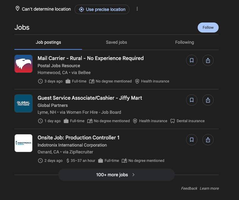The image size is (239, 200).
Task: Click Homewood, CA via BeBee text
Action: tap(64, 73)
